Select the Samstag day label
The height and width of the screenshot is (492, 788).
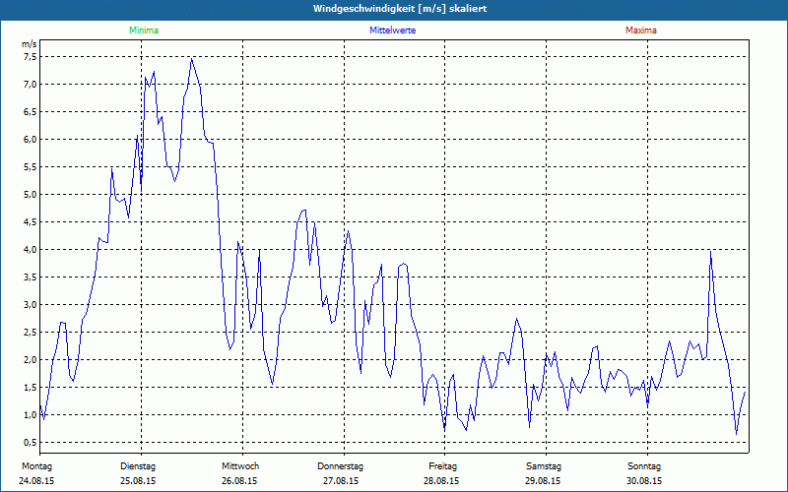point(544,465)
